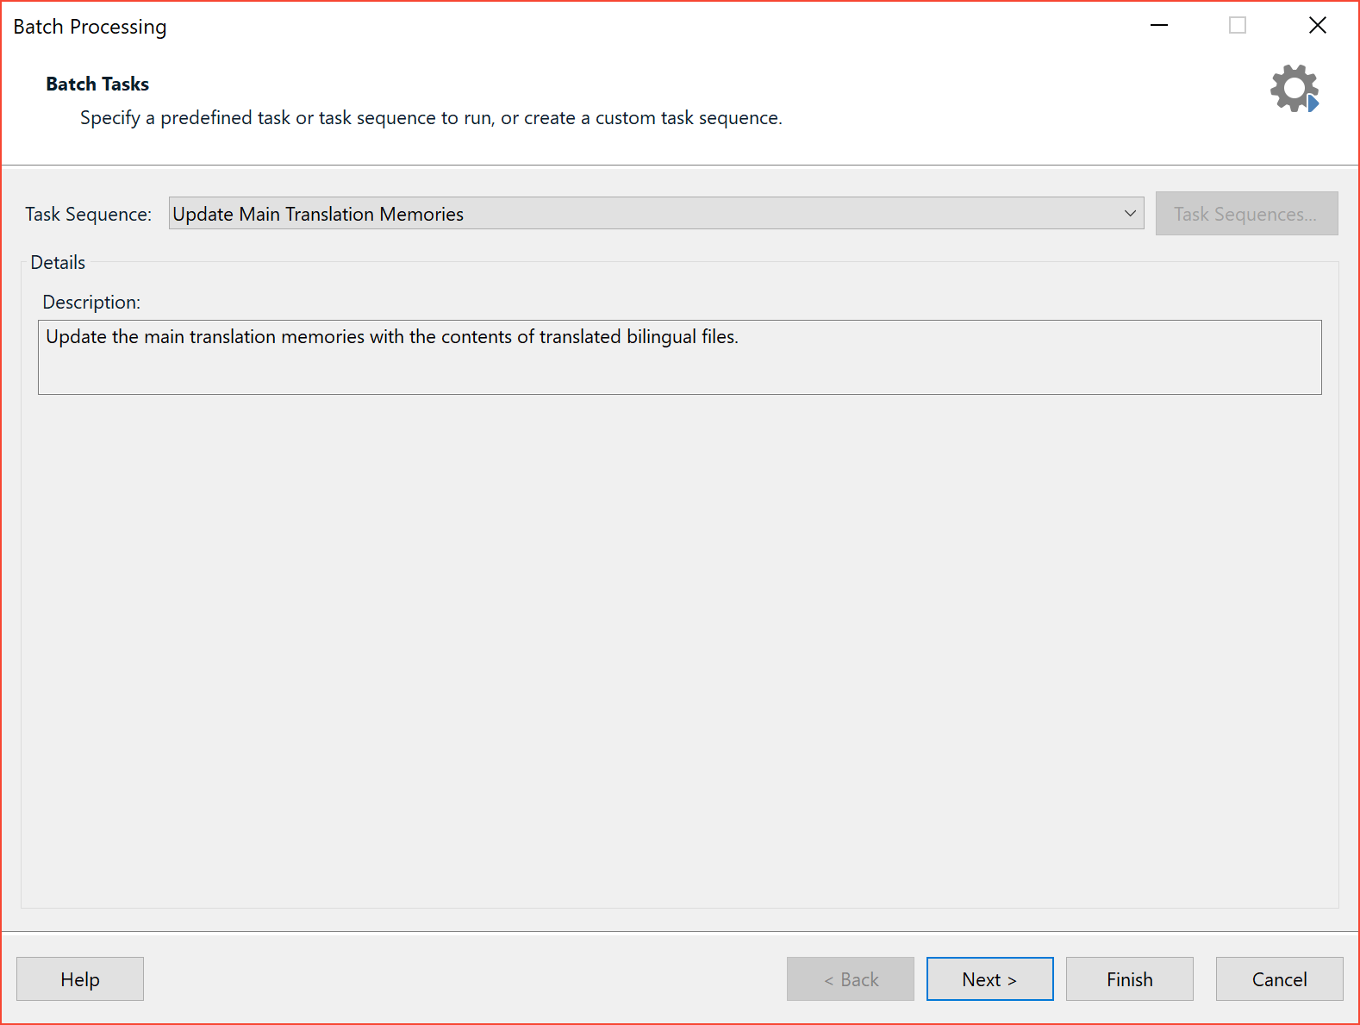
Task: Click the Description: label
Action: coord(91,302)
